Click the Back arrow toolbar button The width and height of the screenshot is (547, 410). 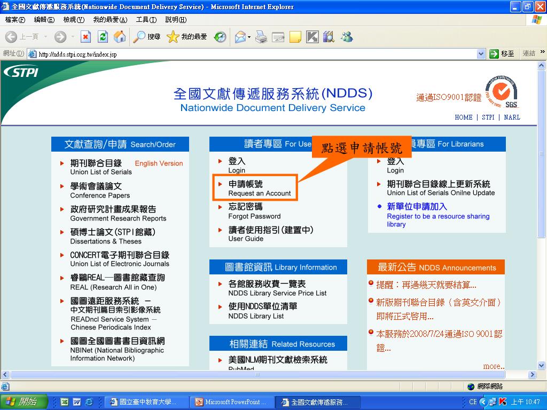pos(11,37)
